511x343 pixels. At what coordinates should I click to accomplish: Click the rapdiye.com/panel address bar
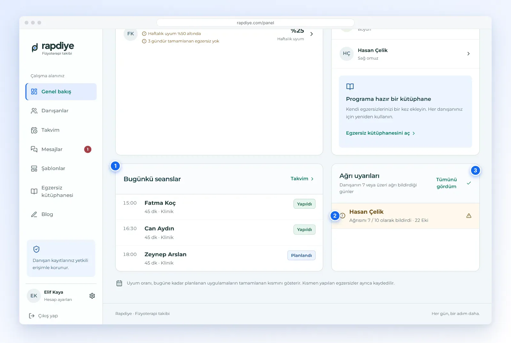[x=256, y=23]
